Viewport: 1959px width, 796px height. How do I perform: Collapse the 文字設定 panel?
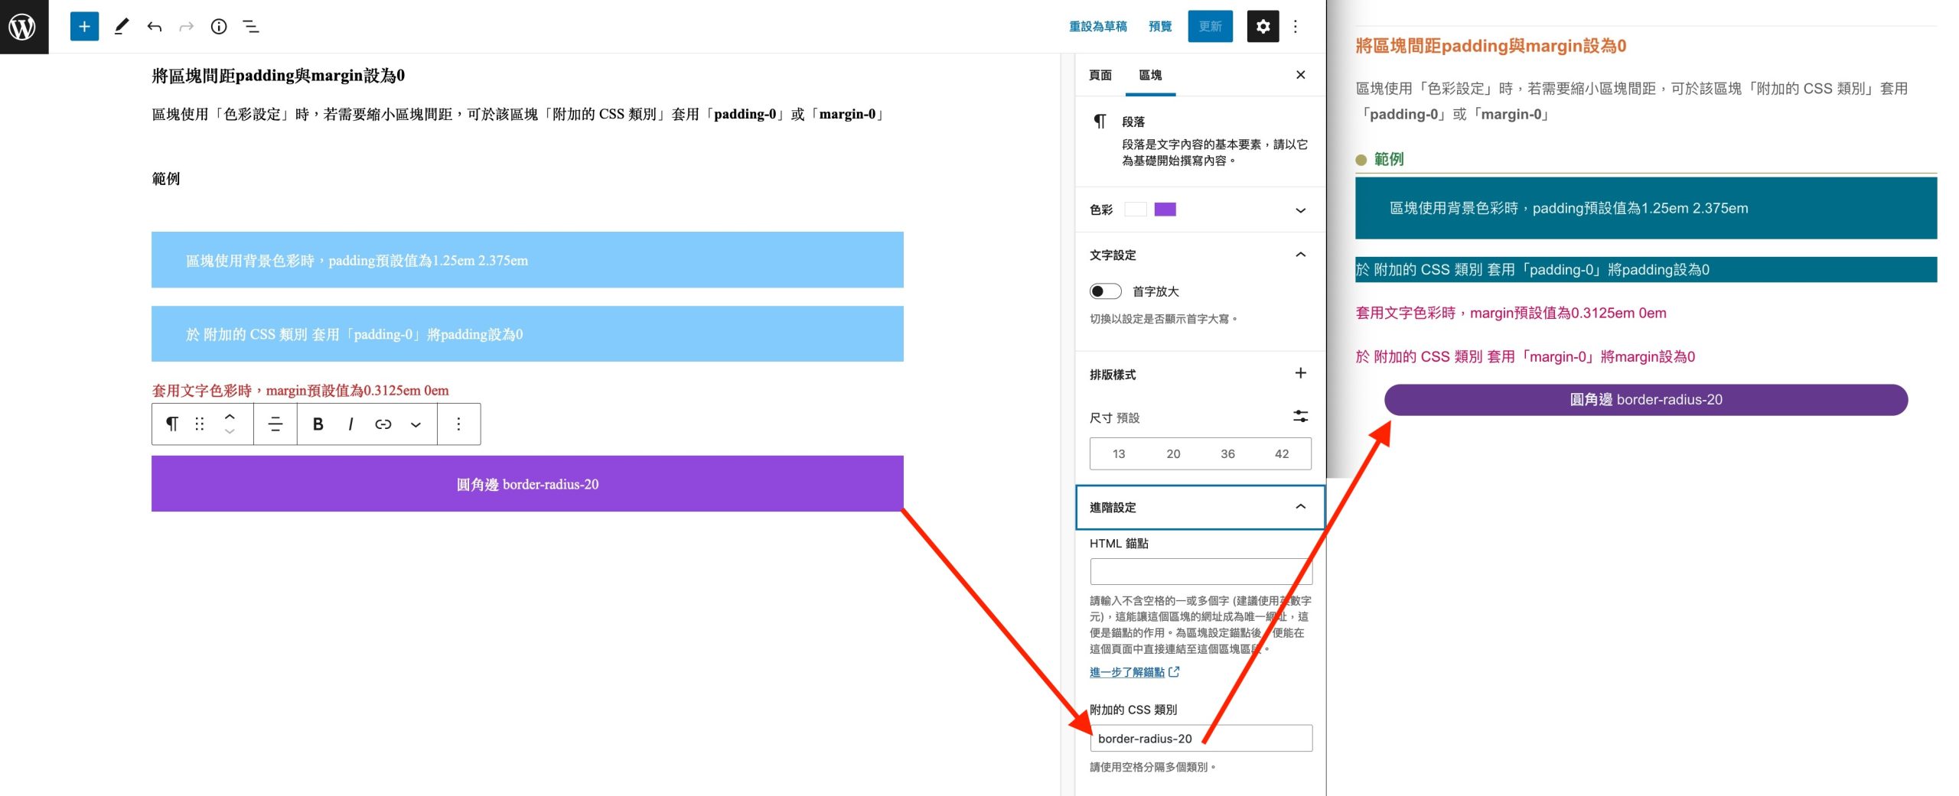tap(1200, 255)
